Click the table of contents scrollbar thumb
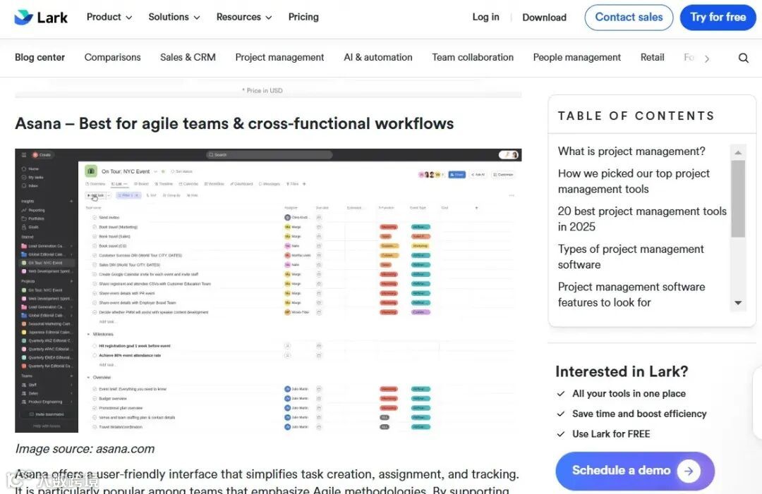This screenshot has width=762, height=494. pyautogui.click(x=738, y=199)
